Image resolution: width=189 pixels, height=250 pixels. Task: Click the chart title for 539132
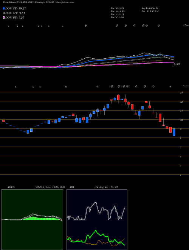(39, 2)
